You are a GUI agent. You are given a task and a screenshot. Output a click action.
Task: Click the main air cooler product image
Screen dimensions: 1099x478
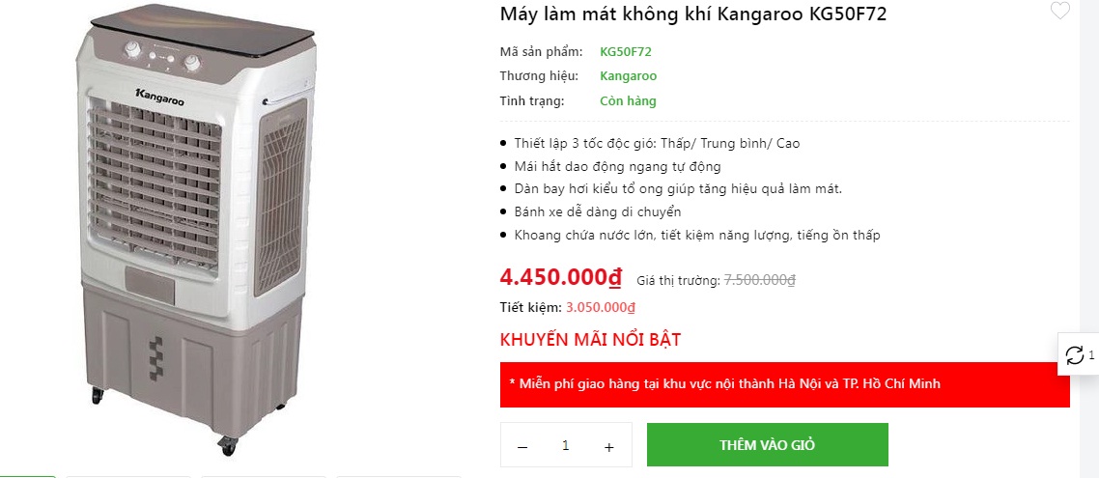[x=196, y=232]
